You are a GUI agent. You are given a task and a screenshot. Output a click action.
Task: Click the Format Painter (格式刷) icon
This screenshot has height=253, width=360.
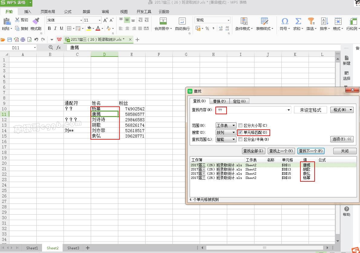(x=36, y=21)
